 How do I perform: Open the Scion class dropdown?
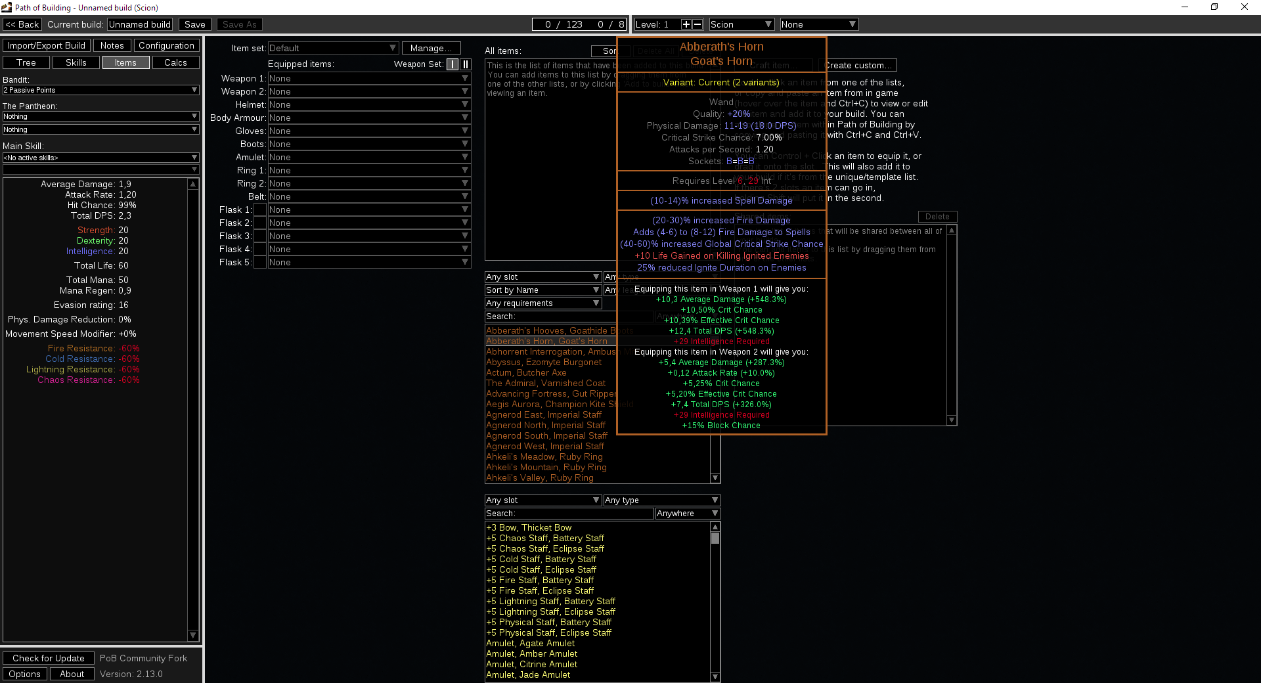point(741,24)
